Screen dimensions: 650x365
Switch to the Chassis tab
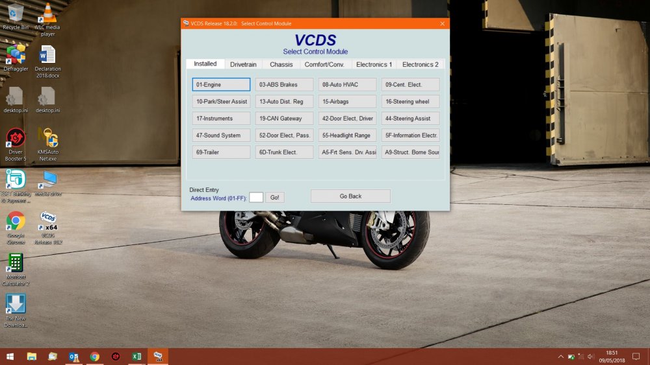click(281, 64)
